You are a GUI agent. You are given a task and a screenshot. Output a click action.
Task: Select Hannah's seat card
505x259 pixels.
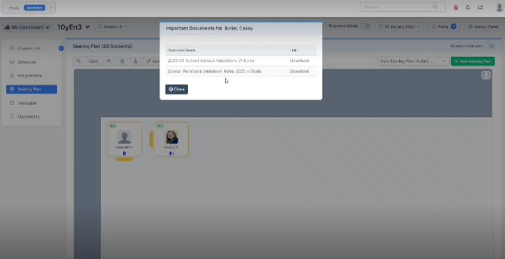point(124,140)
